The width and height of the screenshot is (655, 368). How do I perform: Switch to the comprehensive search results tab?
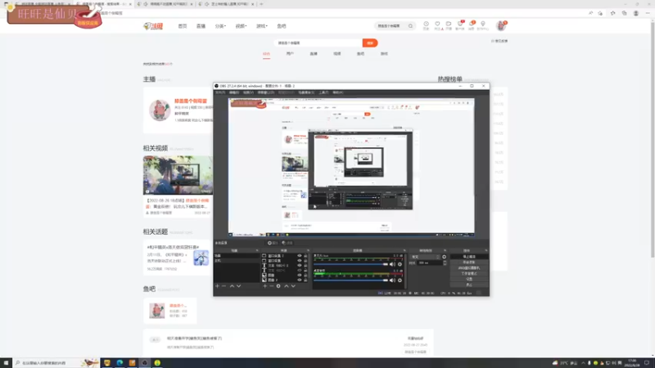[x=267, y=54]
